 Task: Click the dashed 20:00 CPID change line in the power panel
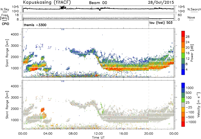pyautogui.click(x=149, y=53)
